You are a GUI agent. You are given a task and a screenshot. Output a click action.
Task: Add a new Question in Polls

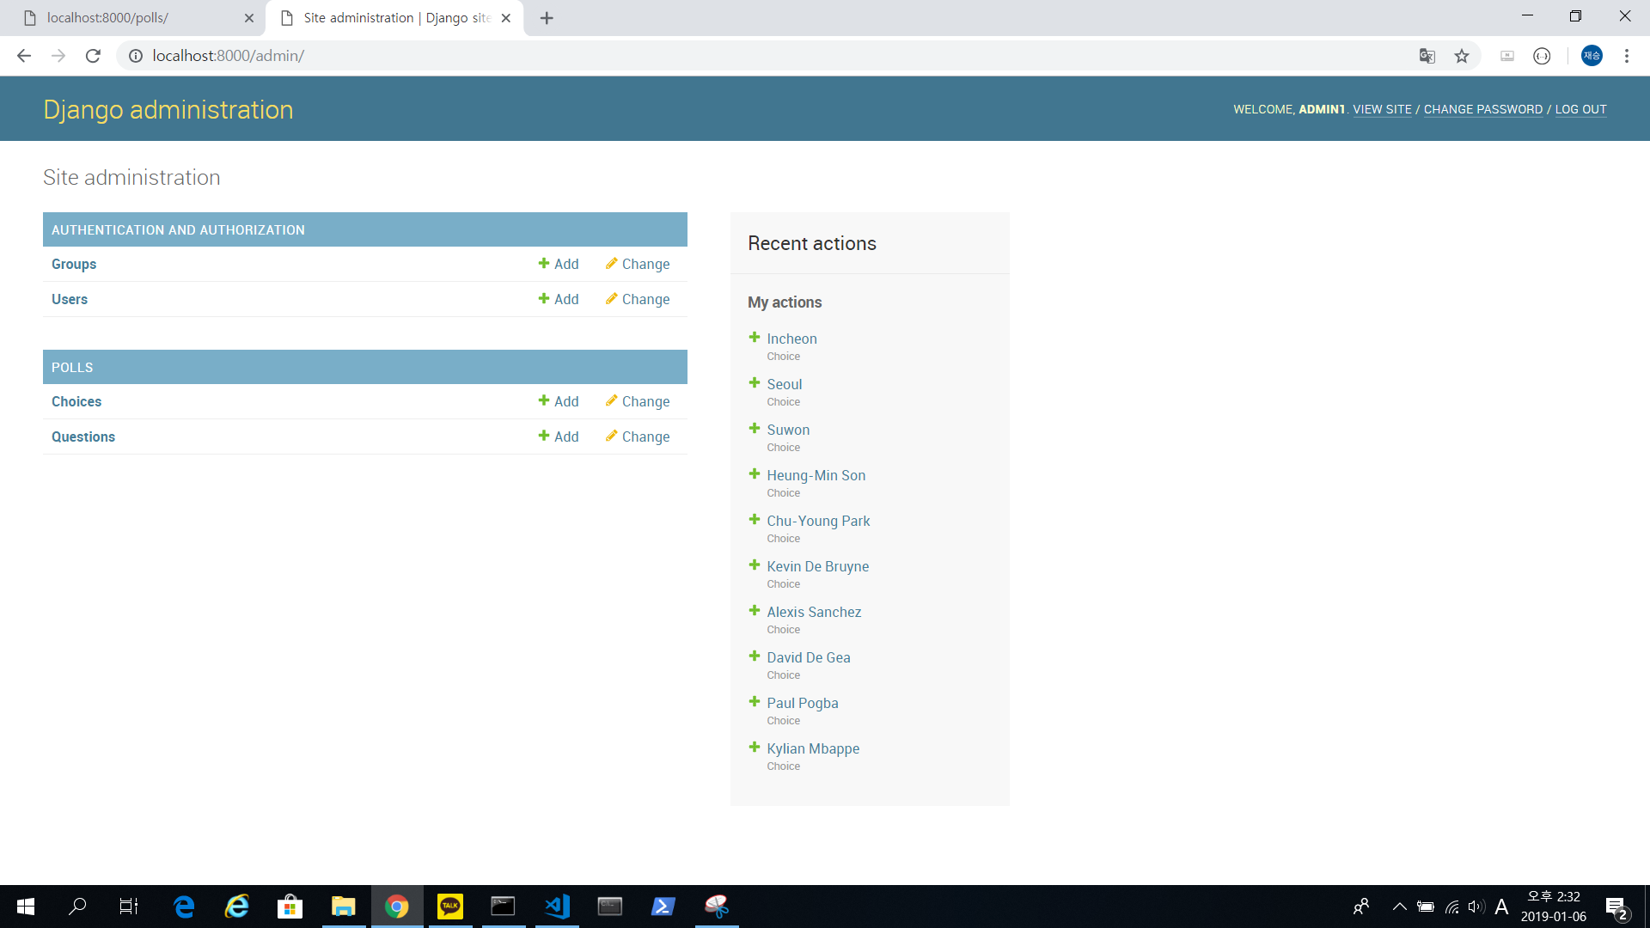pyautogui.click(x=559, y=437)
